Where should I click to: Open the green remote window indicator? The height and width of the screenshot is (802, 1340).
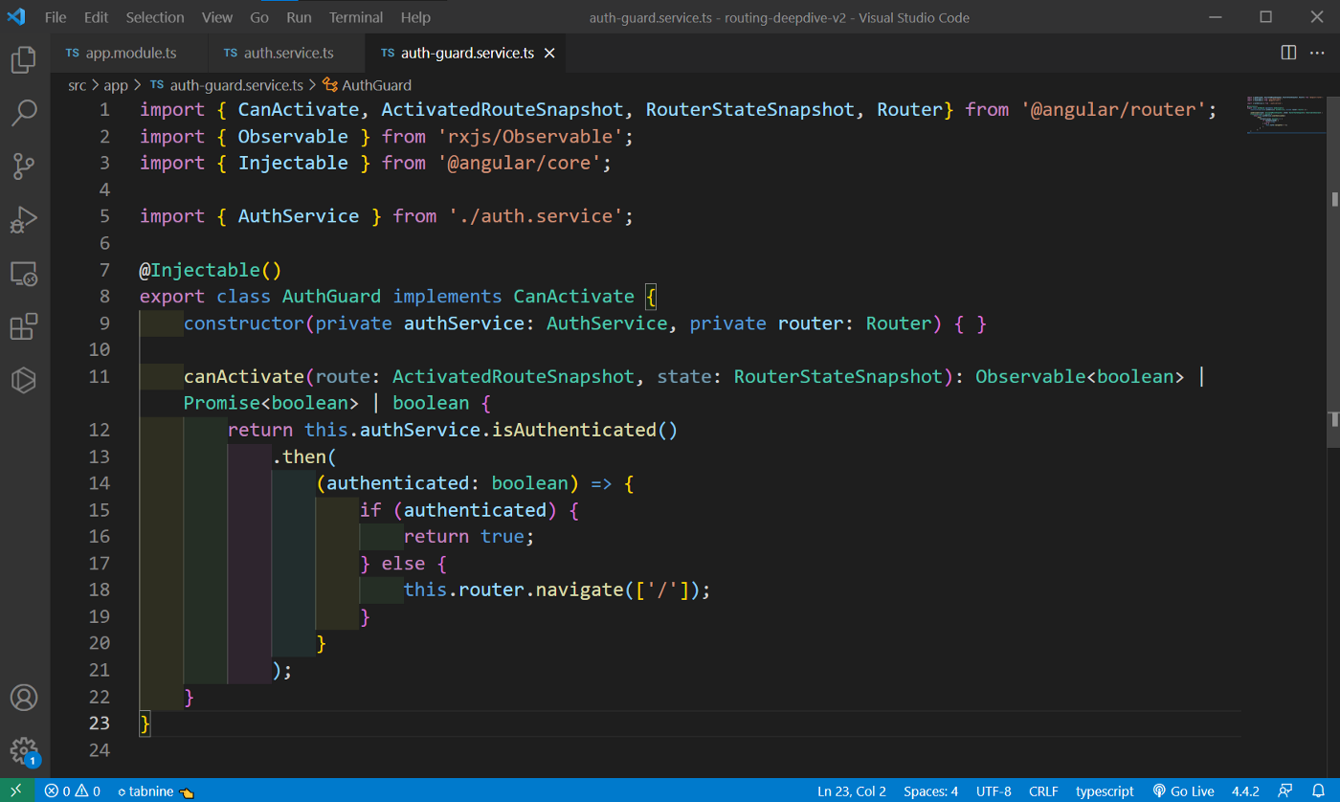point(16,791)
